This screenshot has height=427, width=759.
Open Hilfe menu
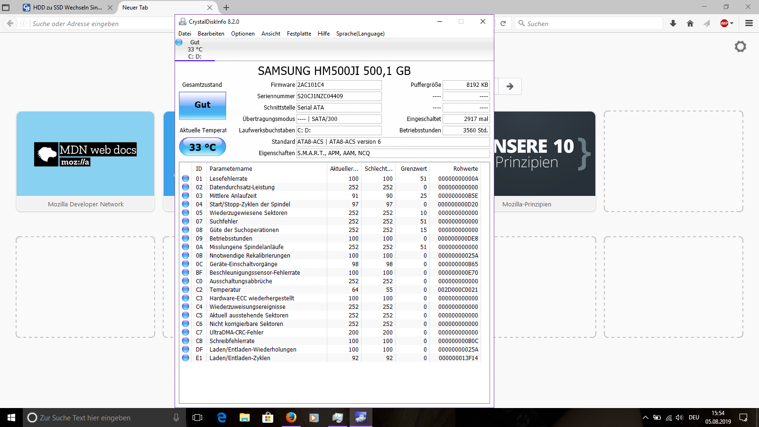(x=324, y=34)
